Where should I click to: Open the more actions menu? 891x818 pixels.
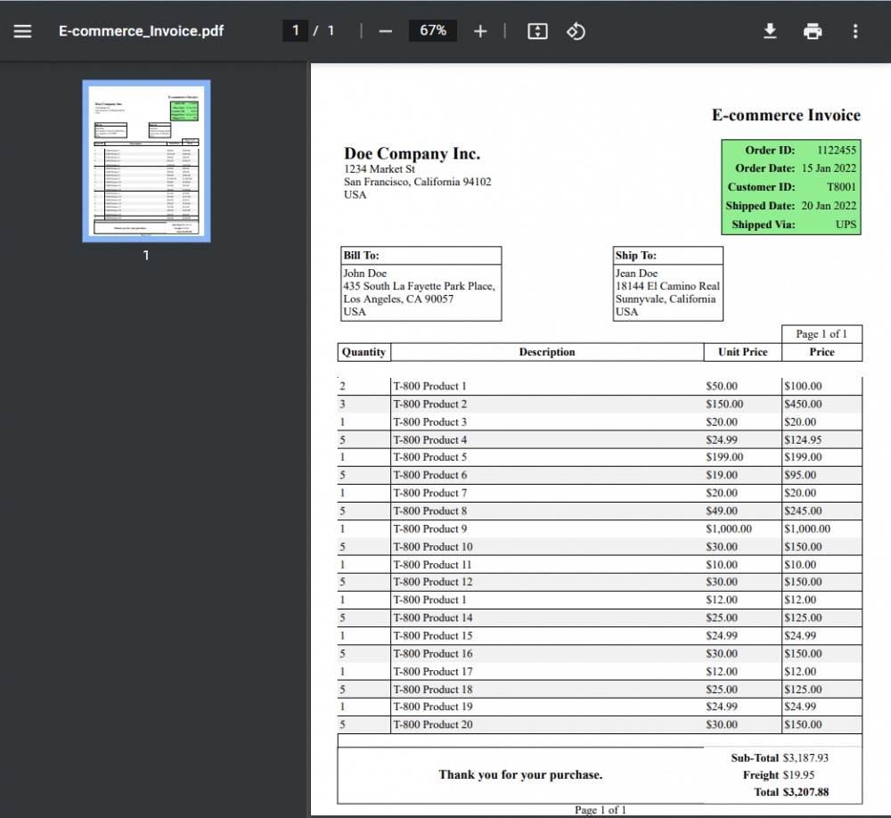[855, 31]
